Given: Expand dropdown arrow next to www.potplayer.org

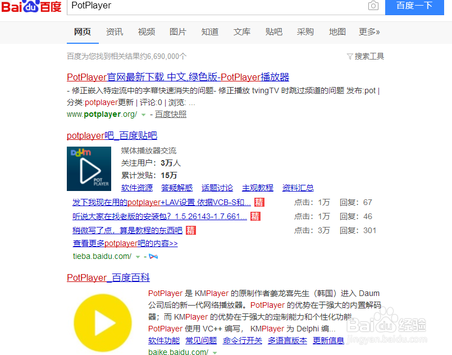Looking at the screenshot, I should tap(143, 115).
